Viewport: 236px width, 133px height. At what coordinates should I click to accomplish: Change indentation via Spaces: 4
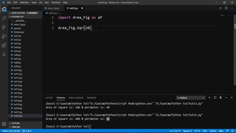(x=187, y=131)
